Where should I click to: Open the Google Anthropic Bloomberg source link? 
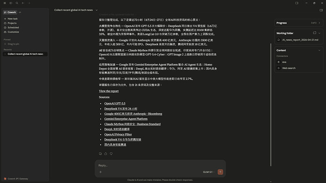[x=133, y=114]
